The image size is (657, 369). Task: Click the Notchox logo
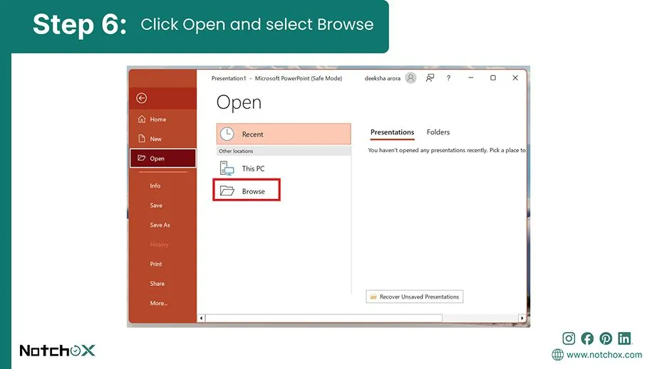click(x=58, y=351)
